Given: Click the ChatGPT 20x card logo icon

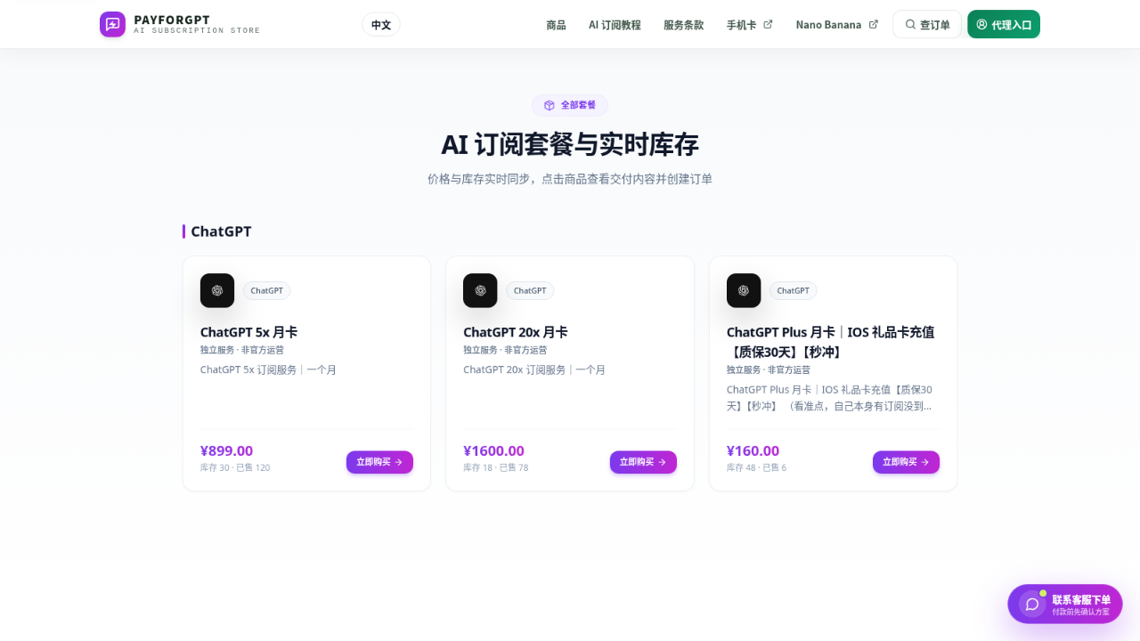Looking at the screenshot, I should coord(480,290).
